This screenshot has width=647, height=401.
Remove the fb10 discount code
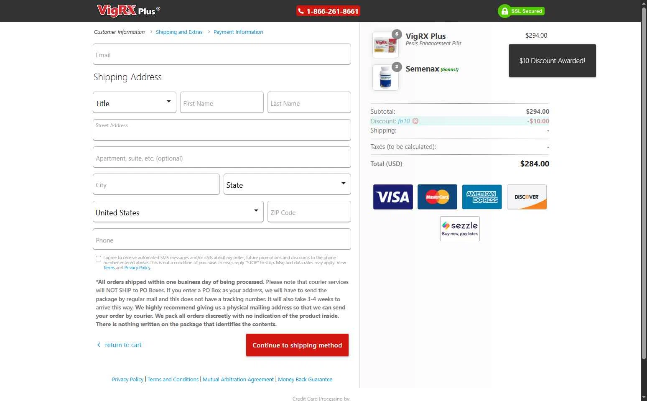coord(415,121)
